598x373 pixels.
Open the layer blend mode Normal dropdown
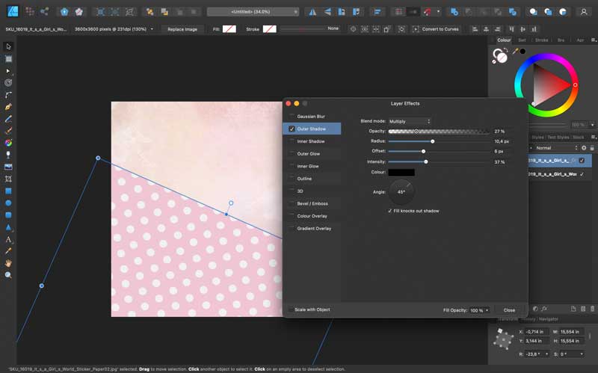click(556, 148)
